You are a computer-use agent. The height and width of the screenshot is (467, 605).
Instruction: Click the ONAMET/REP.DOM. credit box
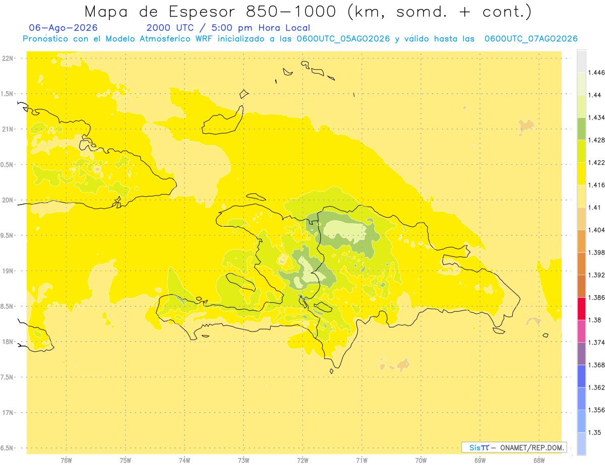click(x=514, y=447)
